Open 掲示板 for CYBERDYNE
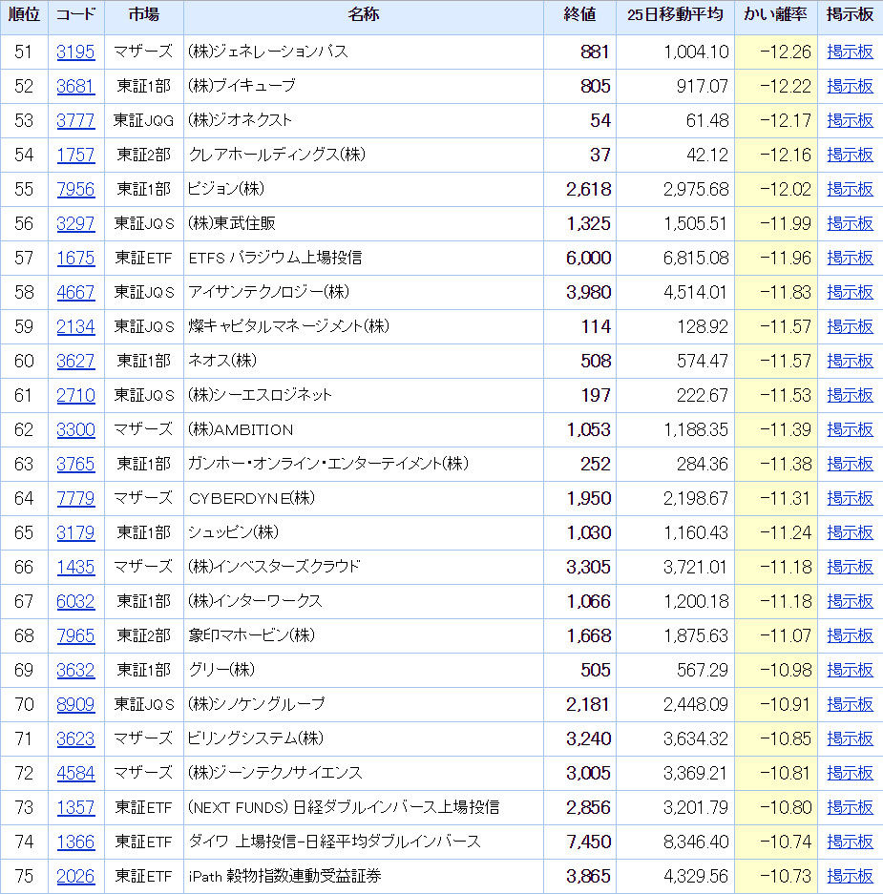This screenshot has width=883, height=894. tap(850, 498)
